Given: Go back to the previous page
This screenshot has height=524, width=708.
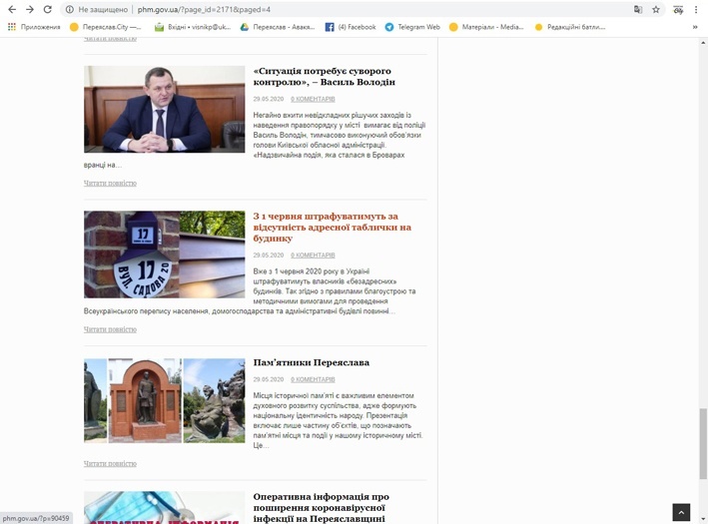Looking at the screenshot, I should (12, 9).
